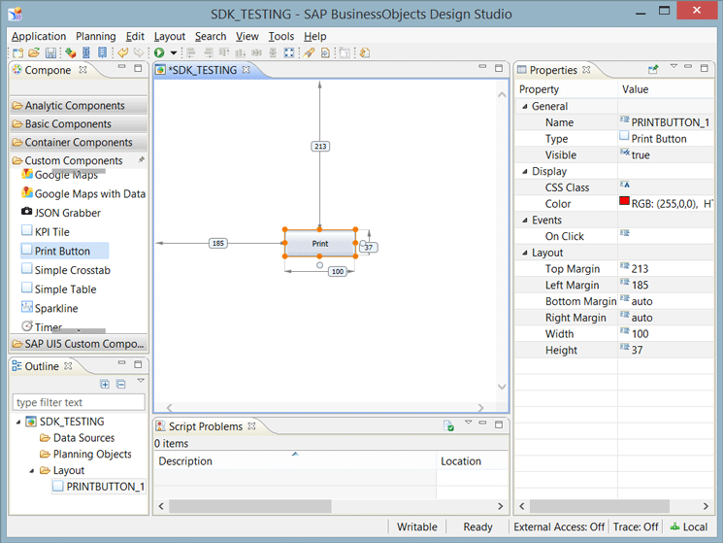The image size is (723, 543).
Task: Collapse the Events property group
Action: [525, 221]
